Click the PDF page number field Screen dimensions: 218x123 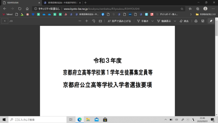click(x=5, y=21)
